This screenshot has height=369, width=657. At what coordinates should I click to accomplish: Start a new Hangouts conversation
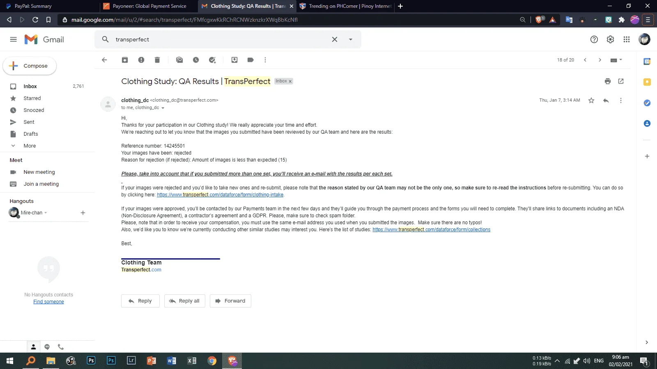(x=83, y=213)
